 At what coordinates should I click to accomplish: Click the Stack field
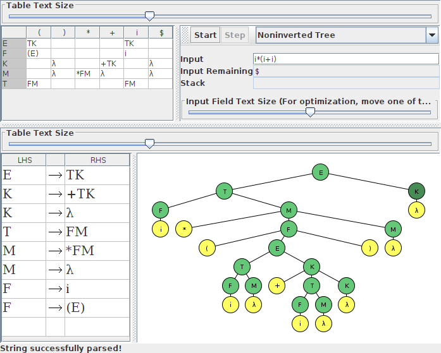coord(346,83)
